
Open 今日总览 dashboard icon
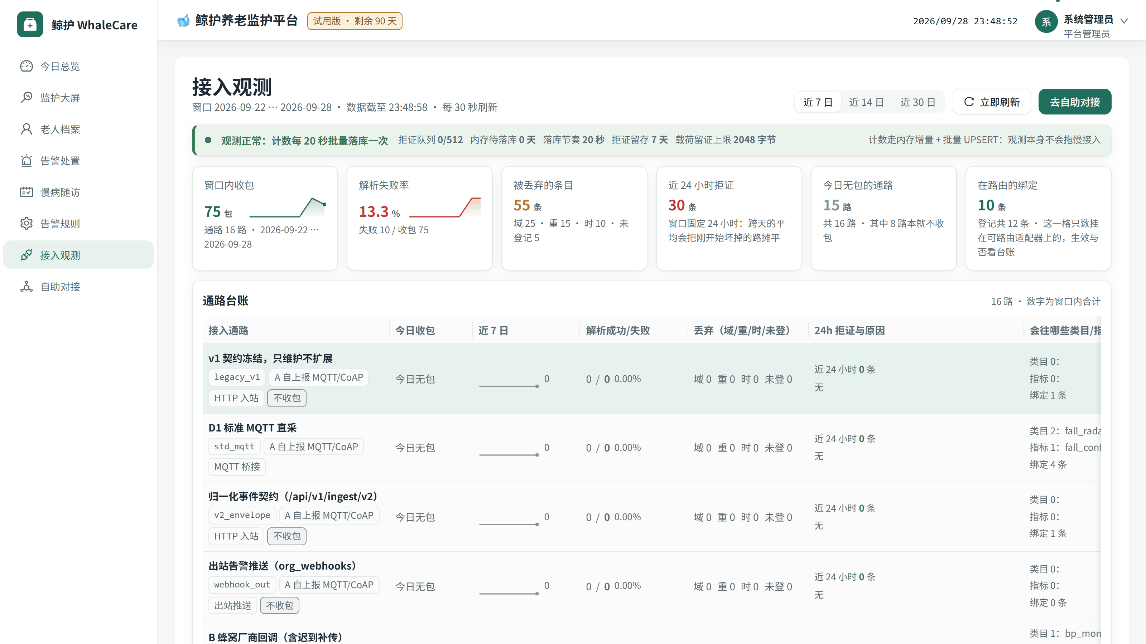click(x=26, y=66)
